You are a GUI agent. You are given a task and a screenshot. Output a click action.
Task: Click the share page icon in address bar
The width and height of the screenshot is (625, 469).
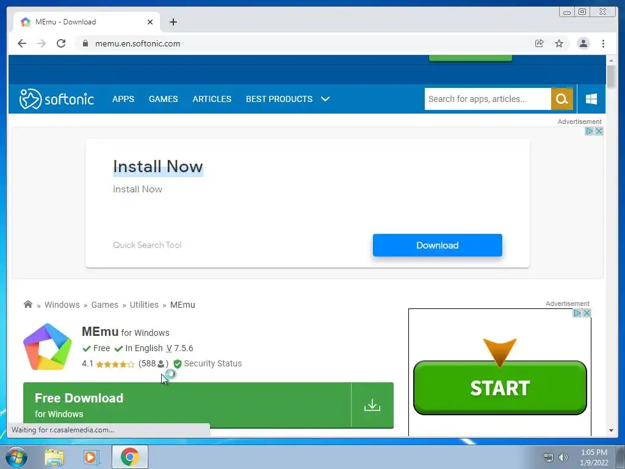point(540,43)
